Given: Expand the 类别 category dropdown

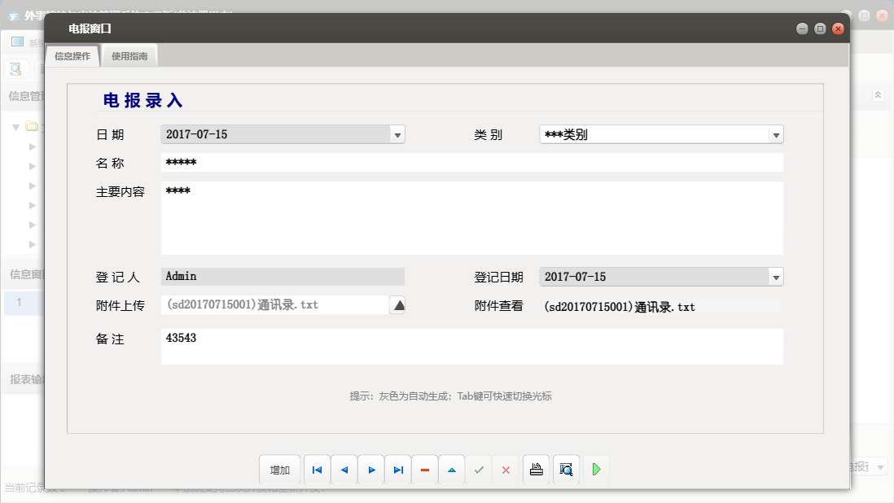Looking at the screenshot, I should pyautogui.click(x=775, y=134).
